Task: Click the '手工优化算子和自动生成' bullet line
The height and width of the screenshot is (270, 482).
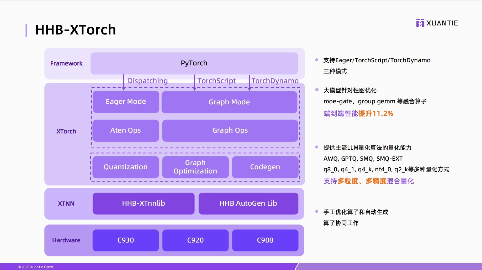Action: 356,212
